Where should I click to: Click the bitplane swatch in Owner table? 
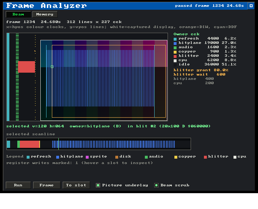coord(175,44)
